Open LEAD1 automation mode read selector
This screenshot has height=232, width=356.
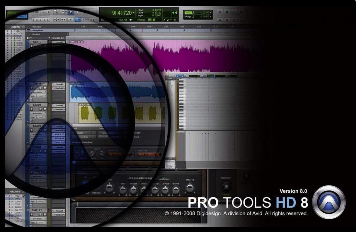(x=41, y=117)
